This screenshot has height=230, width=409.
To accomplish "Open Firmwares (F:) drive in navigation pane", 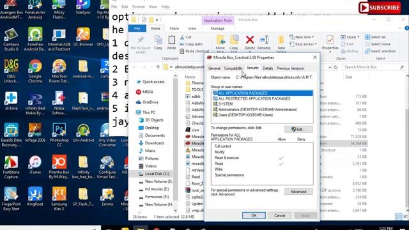I will tap(153, 197).
